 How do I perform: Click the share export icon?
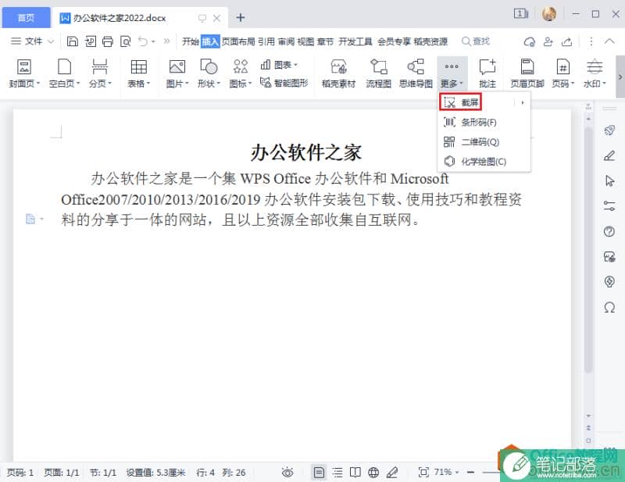(567, 41)
